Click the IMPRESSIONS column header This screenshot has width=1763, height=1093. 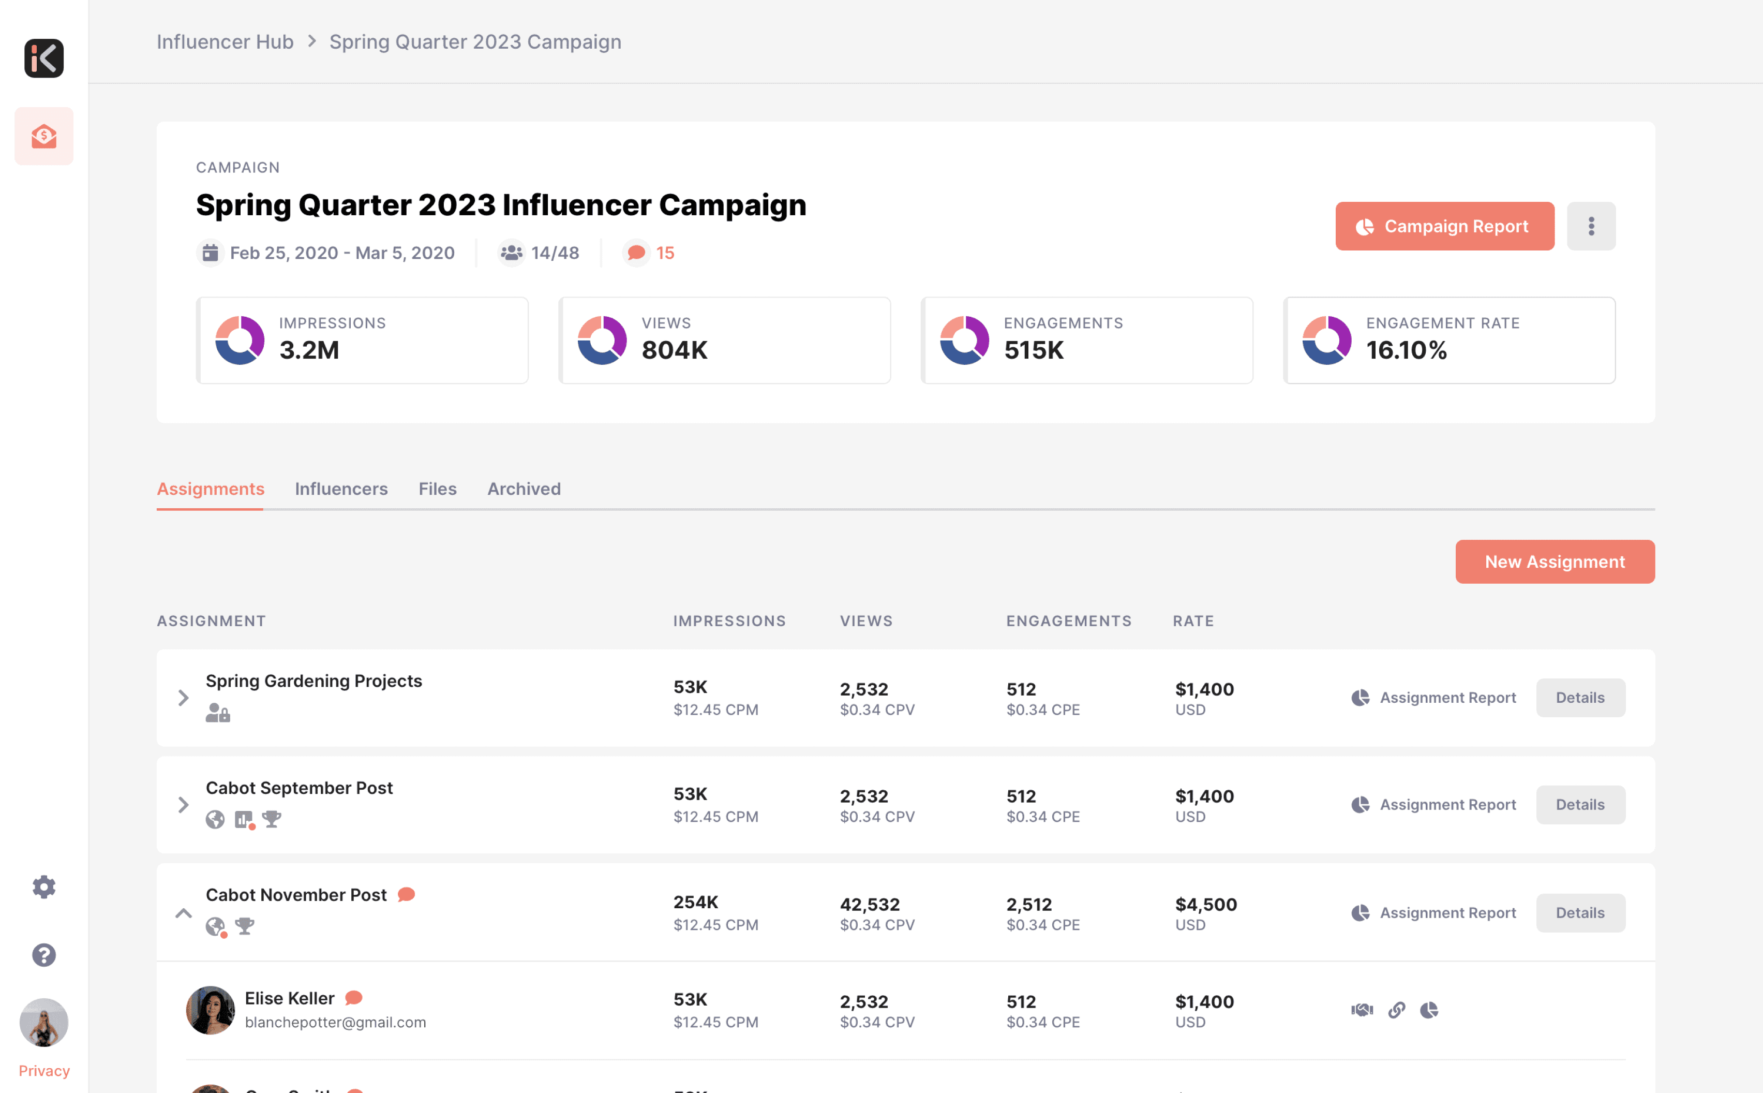(730, 621)
